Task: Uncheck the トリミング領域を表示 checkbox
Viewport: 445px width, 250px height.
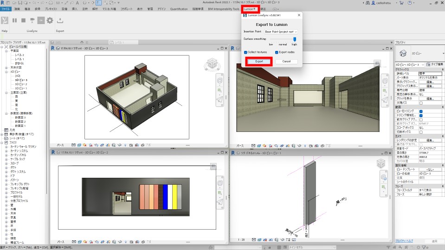Action: 421,116
